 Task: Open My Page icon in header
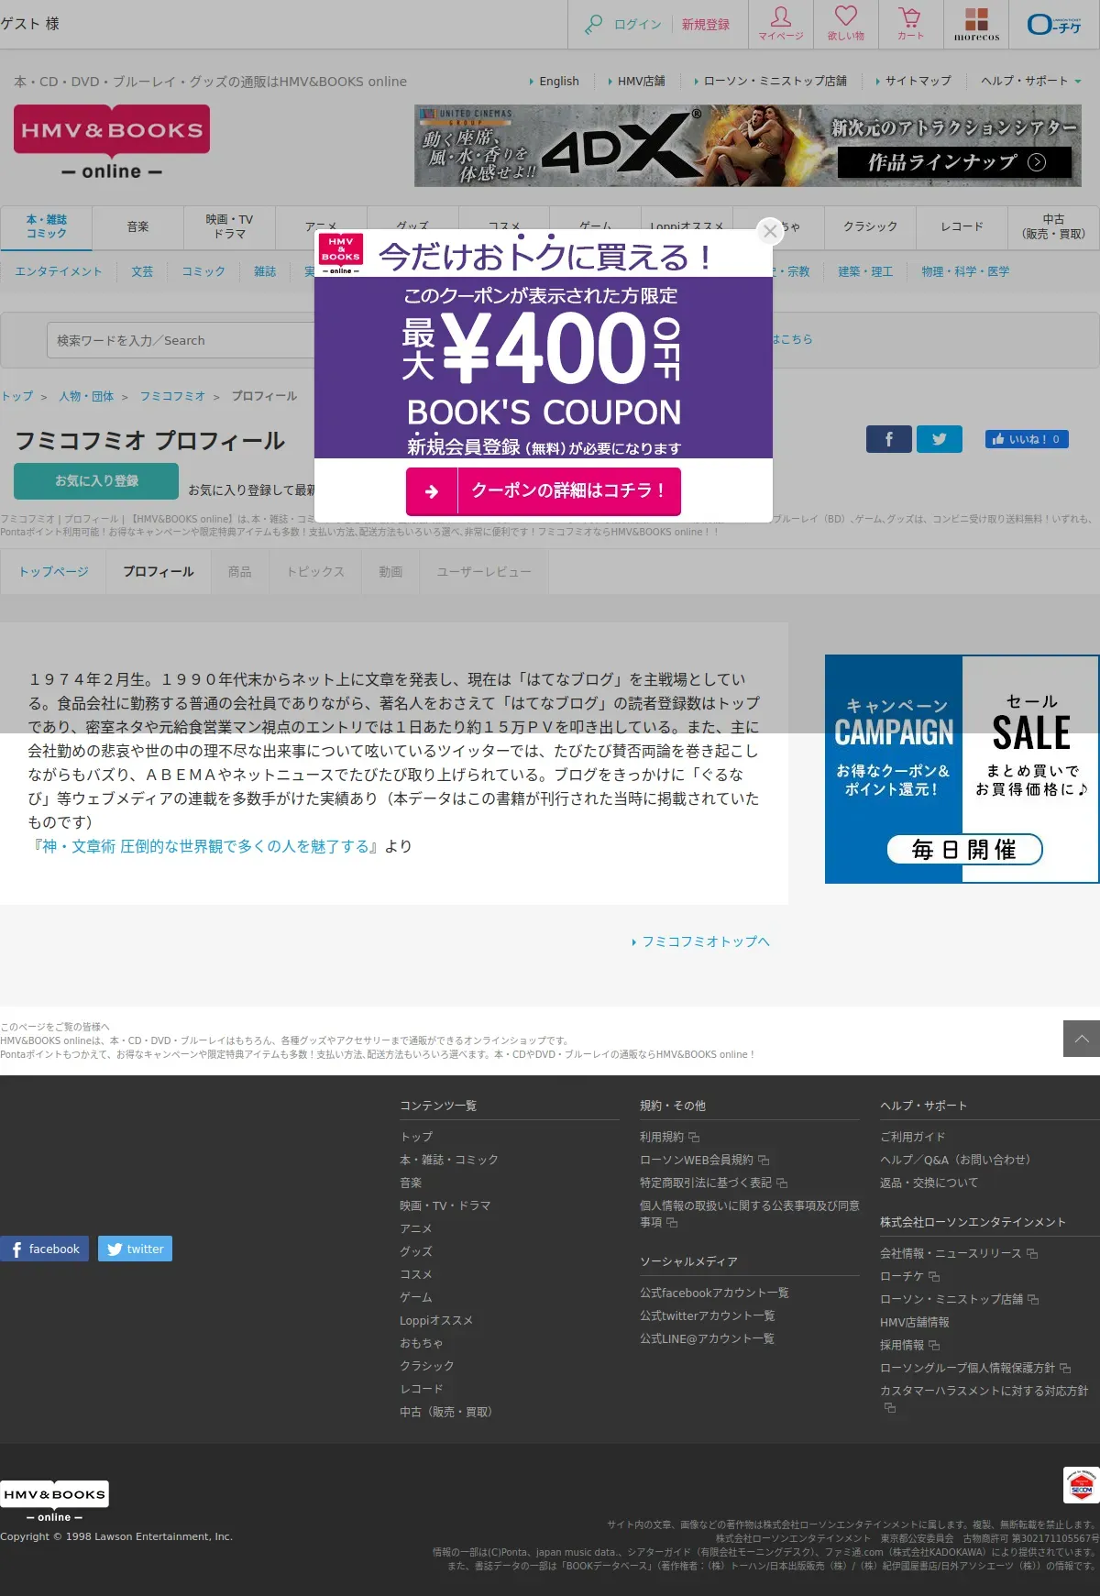coord(781,24)
